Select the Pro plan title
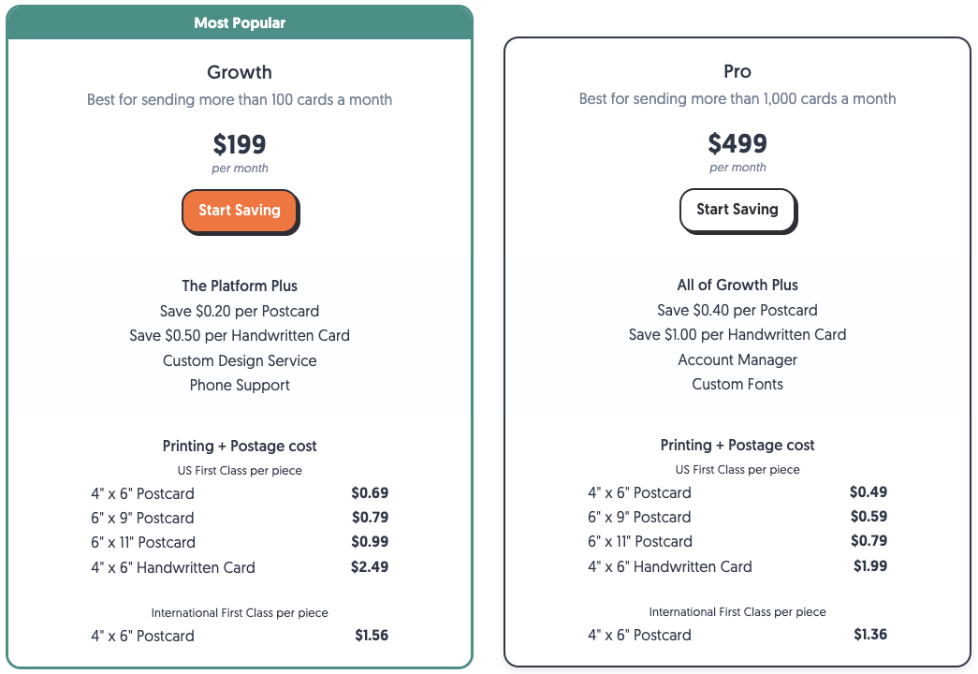 737,71
